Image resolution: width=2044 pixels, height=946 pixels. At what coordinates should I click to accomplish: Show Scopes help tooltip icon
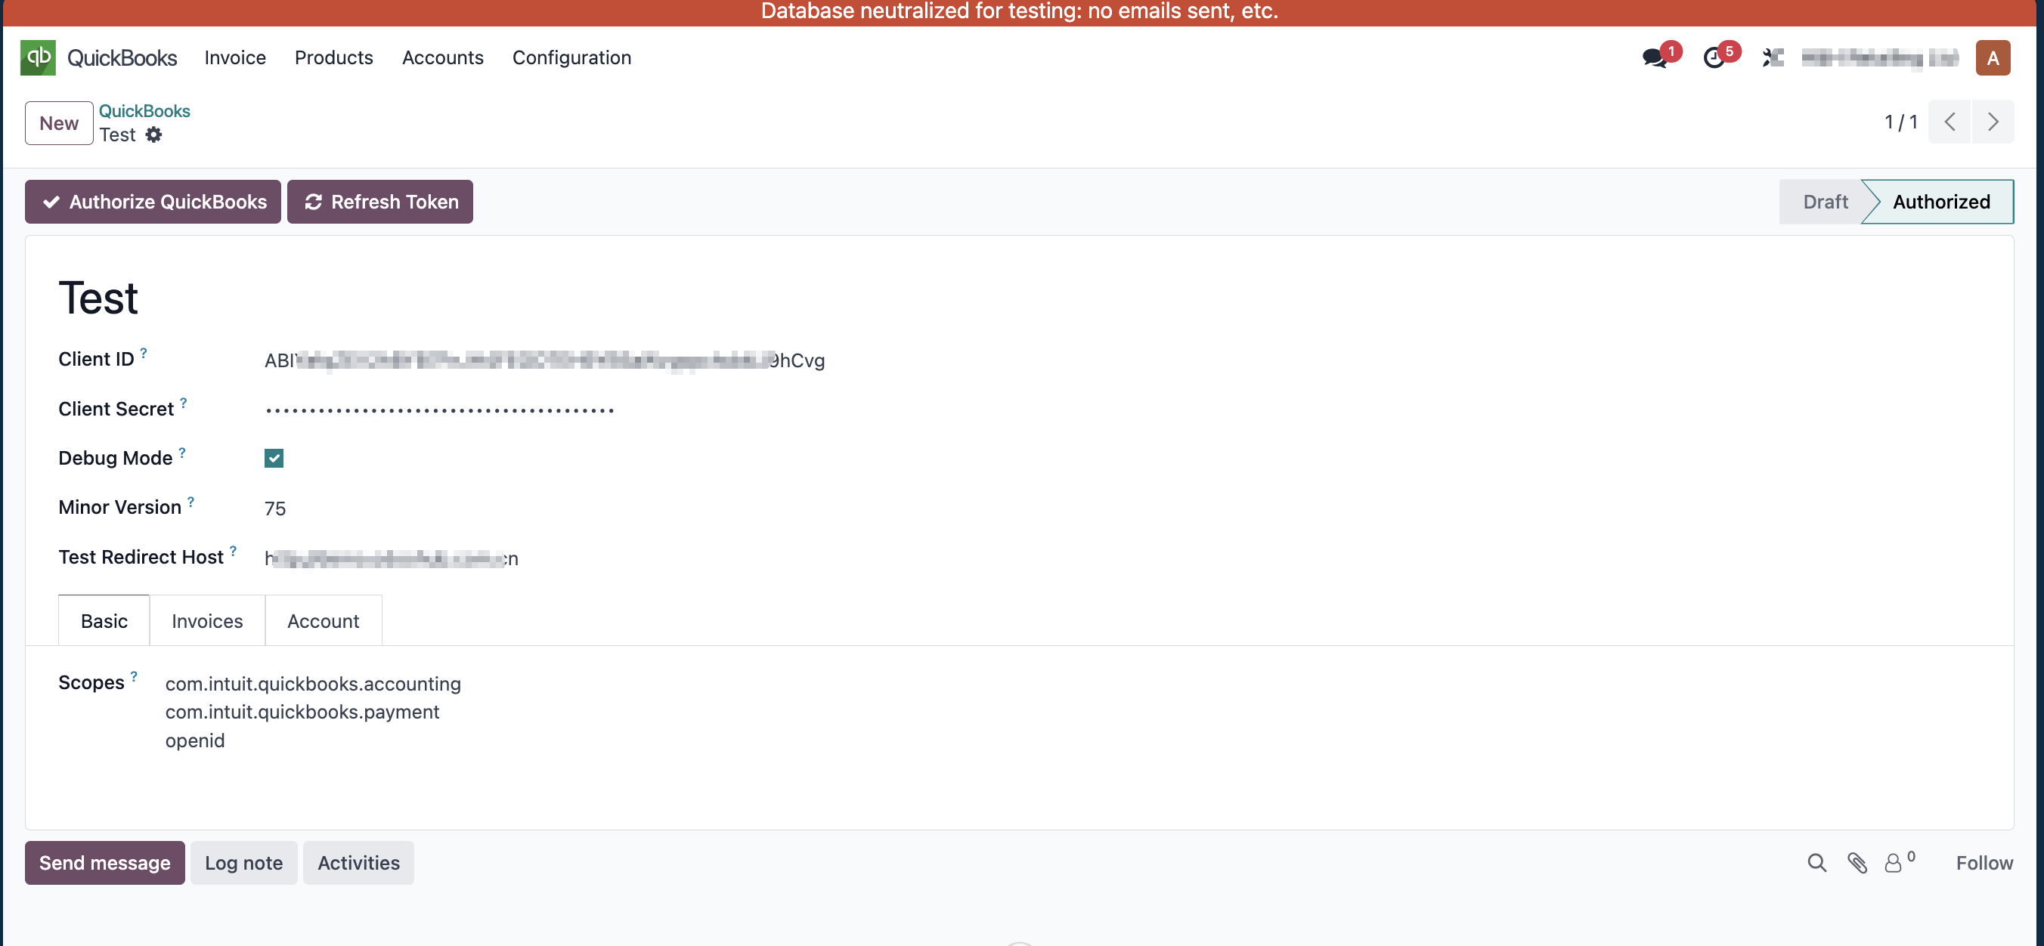click(x=133, y=676)
